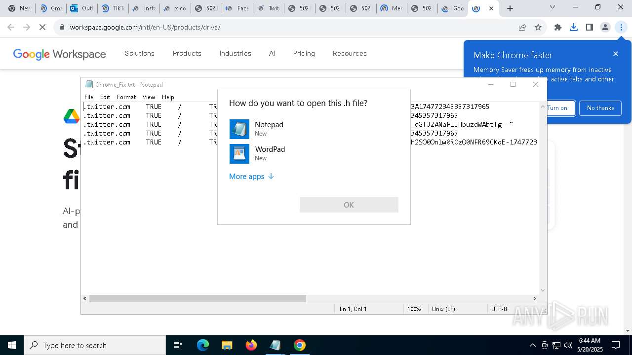Choose WordPad icon in open-with dialog
The width and height of the screenshot is (632, 355).
pyautogui.click(x=239, y=154)
